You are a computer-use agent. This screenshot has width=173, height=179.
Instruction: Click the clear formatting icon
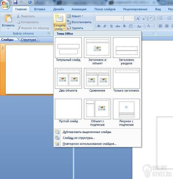pos(151,18)
